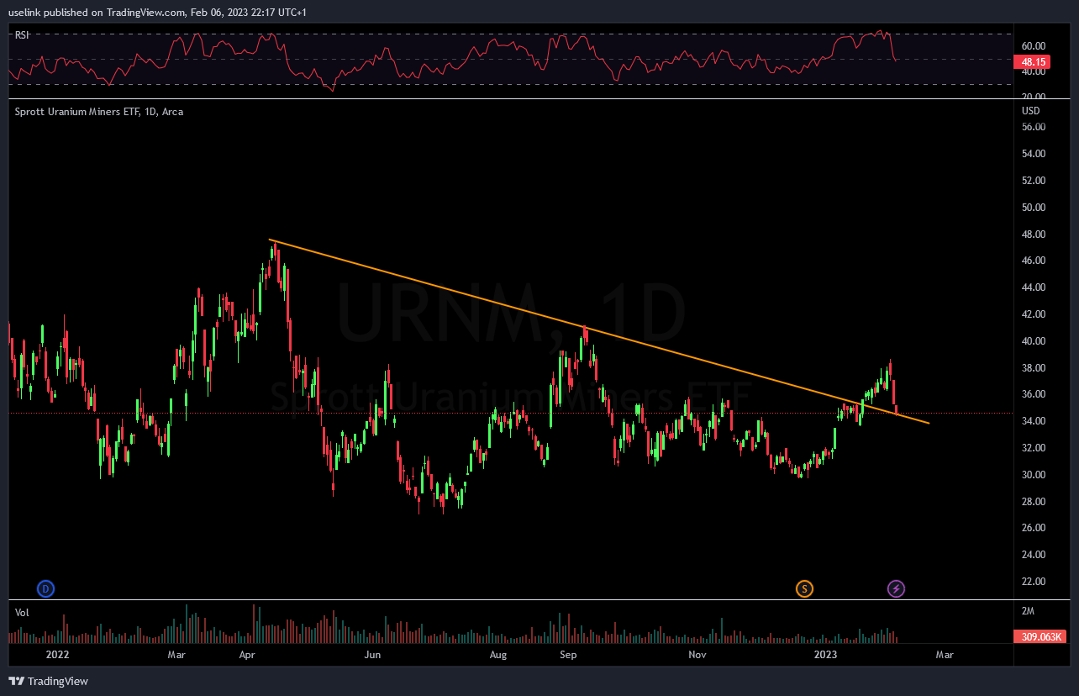This screenshot has width=1079, height=696.
Task: Click the Jun label on the time axis
Action: point(372,654)
